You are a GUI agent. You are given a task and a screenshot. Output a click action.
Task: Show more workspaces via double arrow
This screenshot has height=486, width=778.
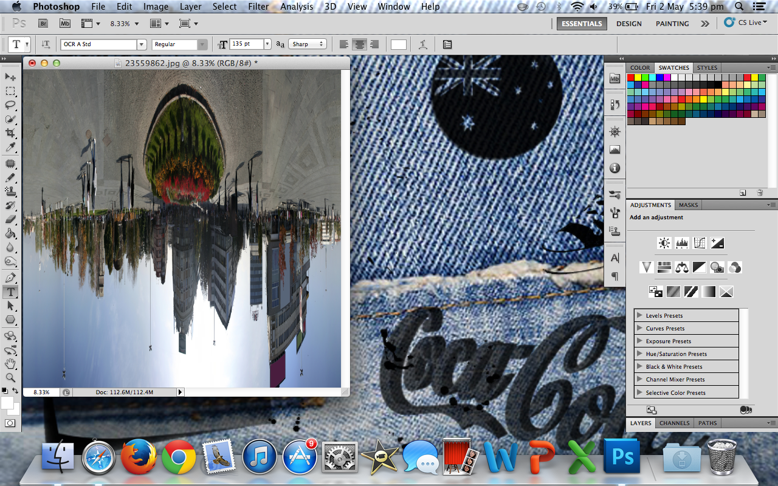pos(704,24)
